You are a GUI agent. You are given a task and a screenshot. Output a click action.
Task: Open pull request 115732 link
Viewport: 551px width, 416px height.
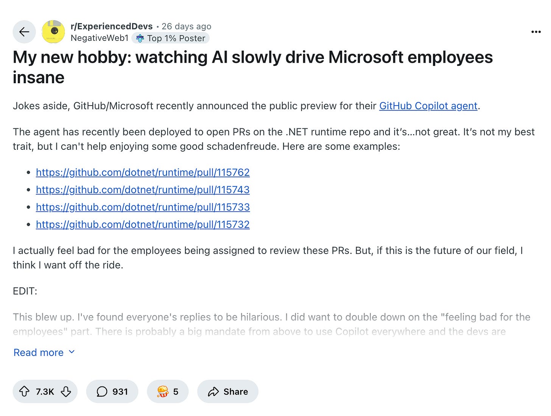click(x=143, y=225)
